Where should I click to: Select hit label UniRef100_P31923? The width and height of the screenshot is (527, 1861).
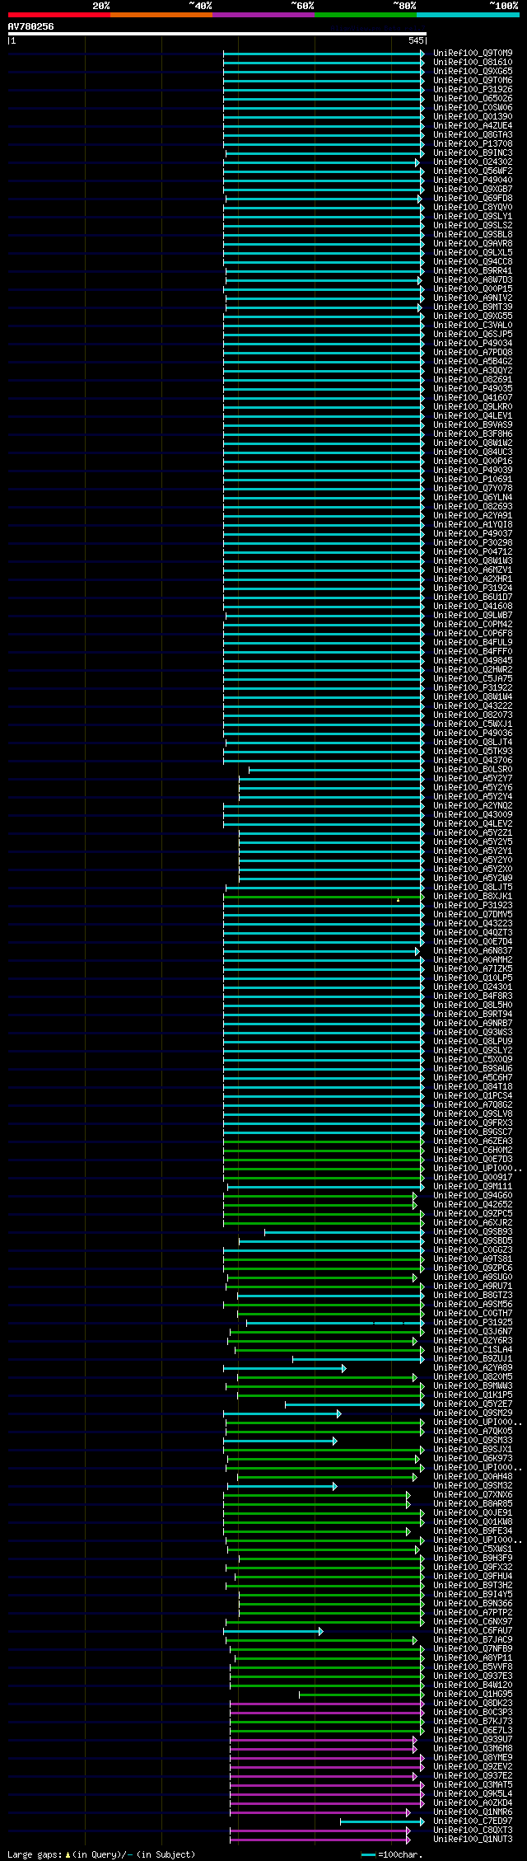[x=473, y=906]
